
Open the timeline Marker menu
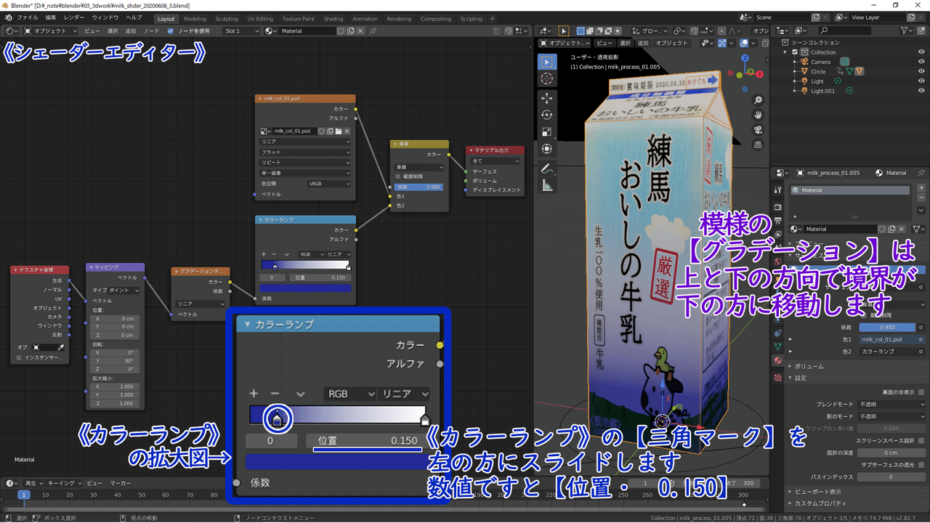click(x=121, y=483)
